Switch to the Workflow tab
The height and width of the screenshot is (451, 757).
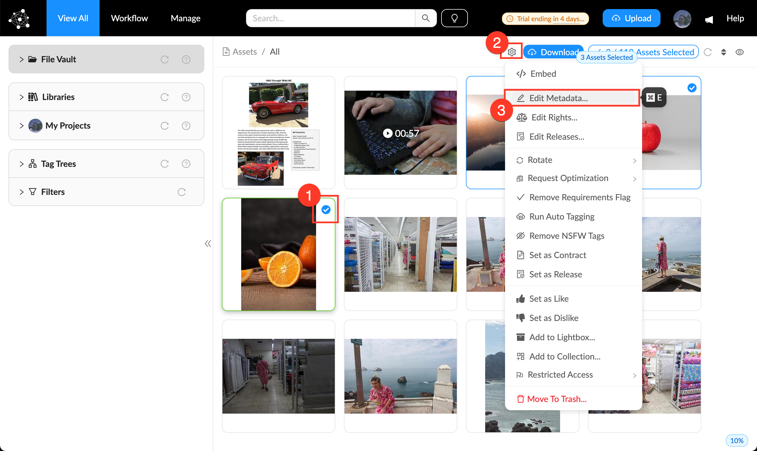(129, 18)
